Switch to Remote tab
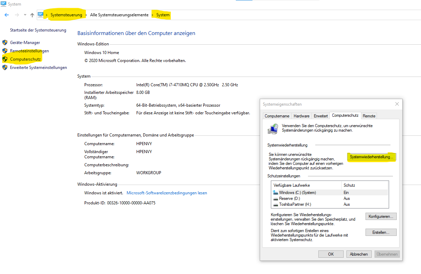Screen dimensions: 421x274 pos(369,116)
